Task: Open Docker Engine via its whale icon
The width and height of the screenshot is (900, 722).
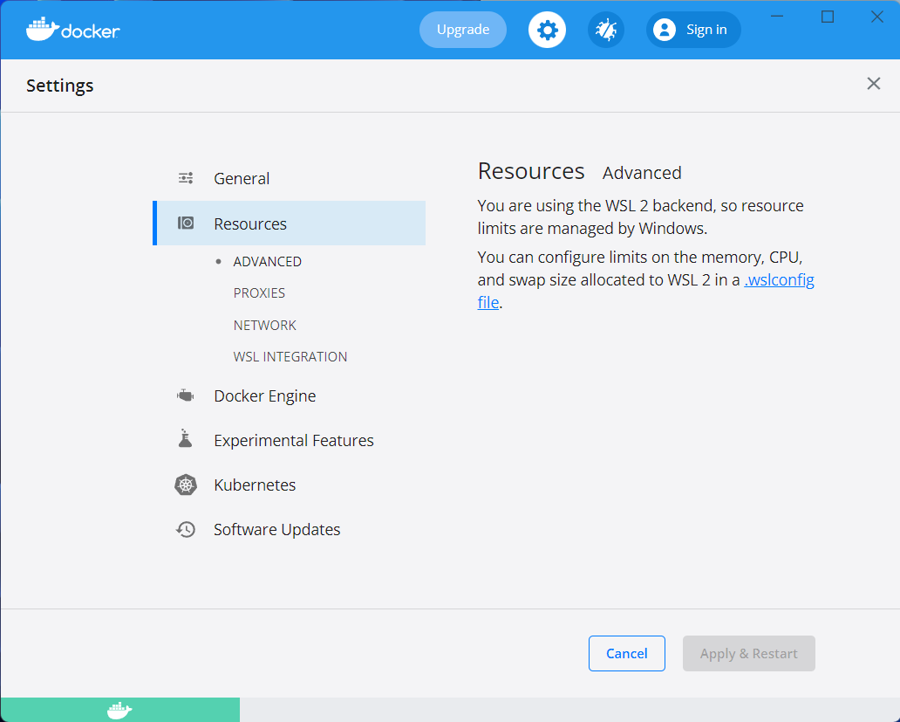Action: 185,395
